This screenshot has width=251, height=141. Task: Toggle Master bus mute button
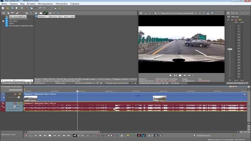[x=236, y=20]
